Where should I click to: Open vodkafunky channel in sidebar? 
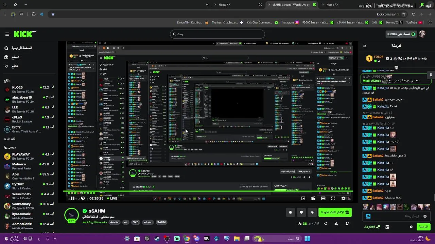point(29,206)
